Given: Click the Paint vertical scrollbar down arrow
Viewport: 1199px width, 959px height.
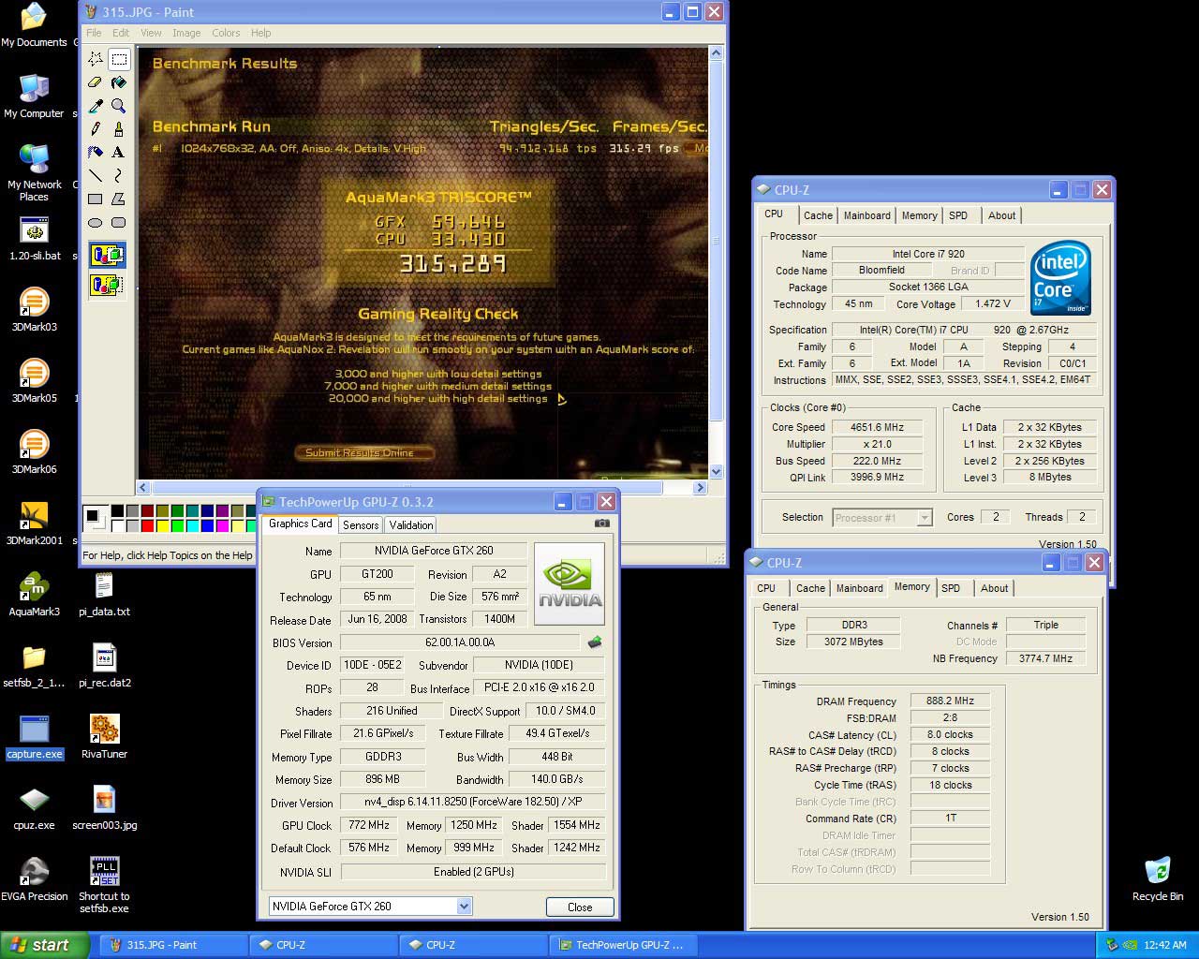Looking at the screenshot, I should [x=717, y=472].
